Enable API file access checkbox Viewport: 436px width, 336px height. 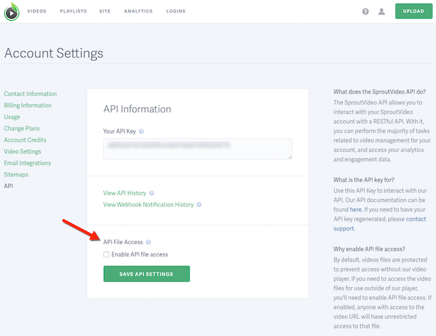106,254
